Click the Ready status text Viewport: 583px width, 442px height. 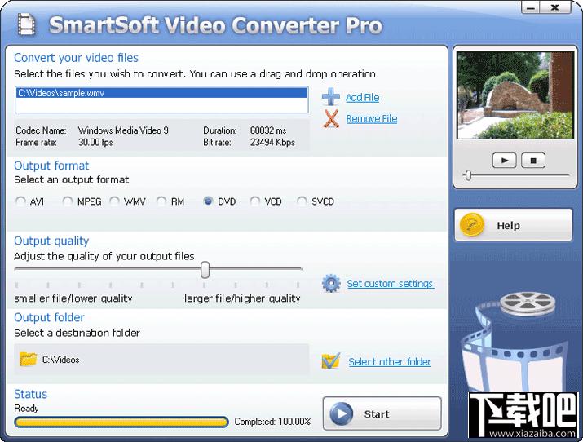click(x=26, y=409)
